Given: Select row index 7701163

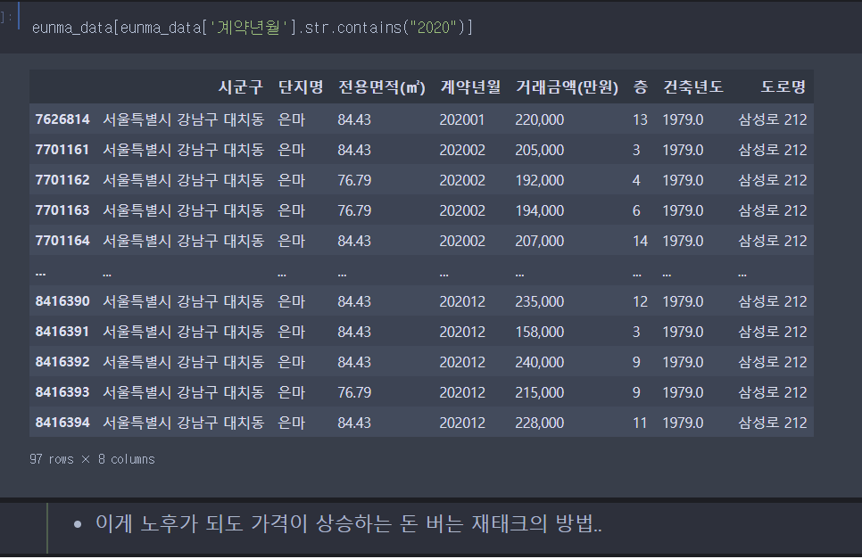Looking at the screenshot, I should tap(62, 210).
